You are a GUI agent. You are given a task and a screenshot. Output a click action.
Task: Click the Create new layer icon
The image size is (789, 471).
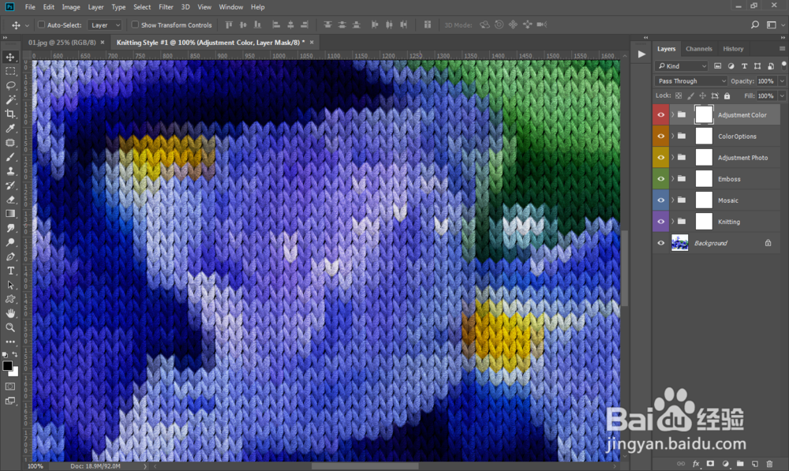755,464
